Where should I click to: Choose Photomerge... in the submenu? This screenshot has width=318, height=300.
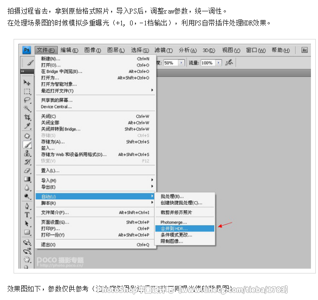click(x=185, y=222)
